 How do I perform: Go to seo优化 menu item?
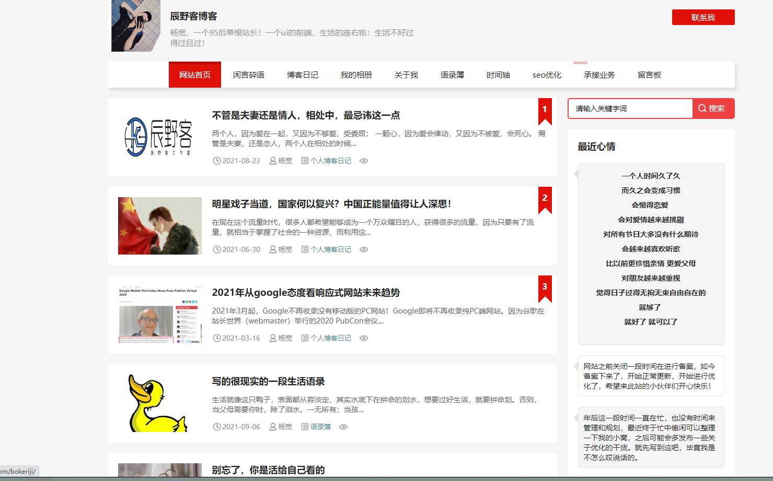point(547,75)
